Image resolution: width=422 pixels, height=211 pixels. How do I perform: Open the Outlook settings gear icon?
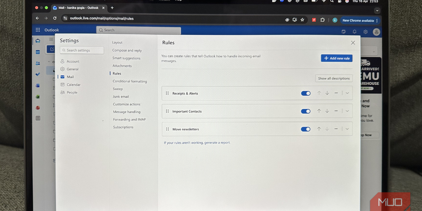point(365,32)
